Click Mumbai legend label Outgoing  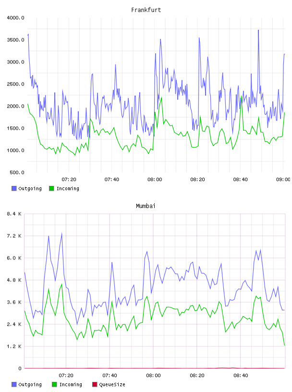tap(30, 384)
